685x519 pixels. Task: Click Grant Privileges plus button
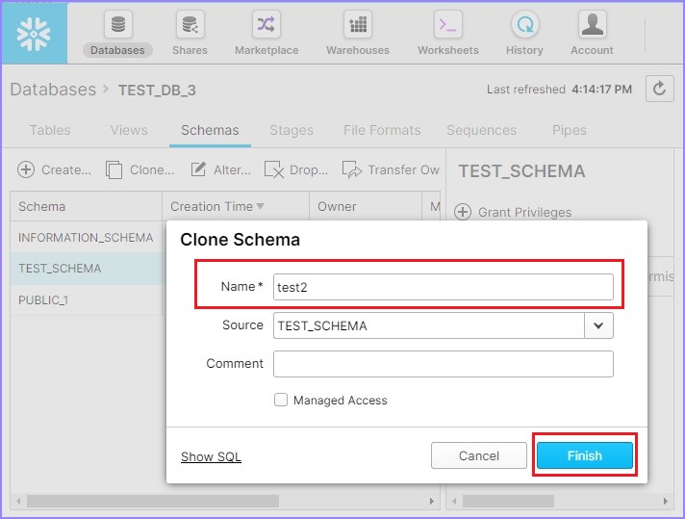[463, 212]
